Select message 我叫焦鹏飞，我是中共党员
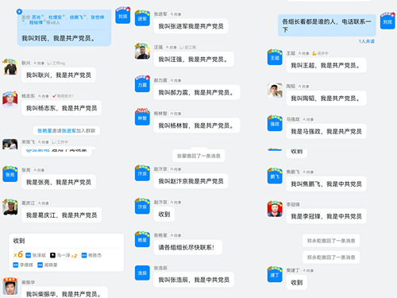This screenshot has height=298, width=397. click(x=326, y=184)
